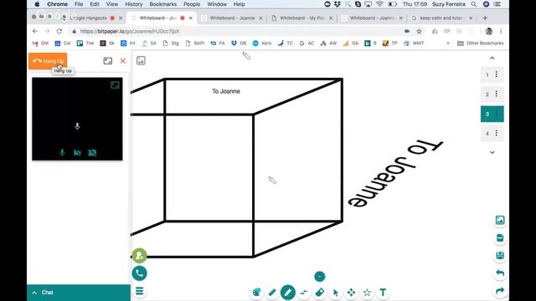Select the eraser tool
The height and width of the screenshot is (301, 536).
320,292
